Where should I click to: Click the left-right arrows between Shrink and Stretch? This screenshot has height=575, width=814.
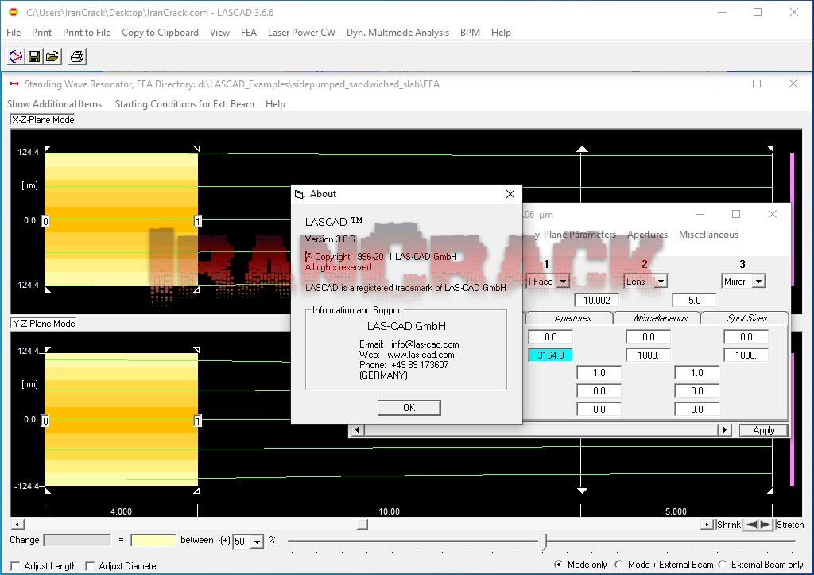point(758,525)
